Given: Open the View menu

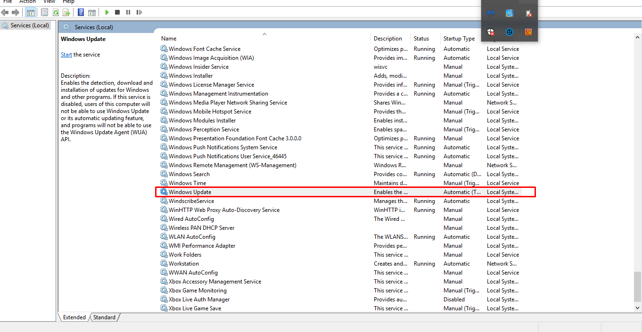Looking at the screenshot, I should coord(49,2).
